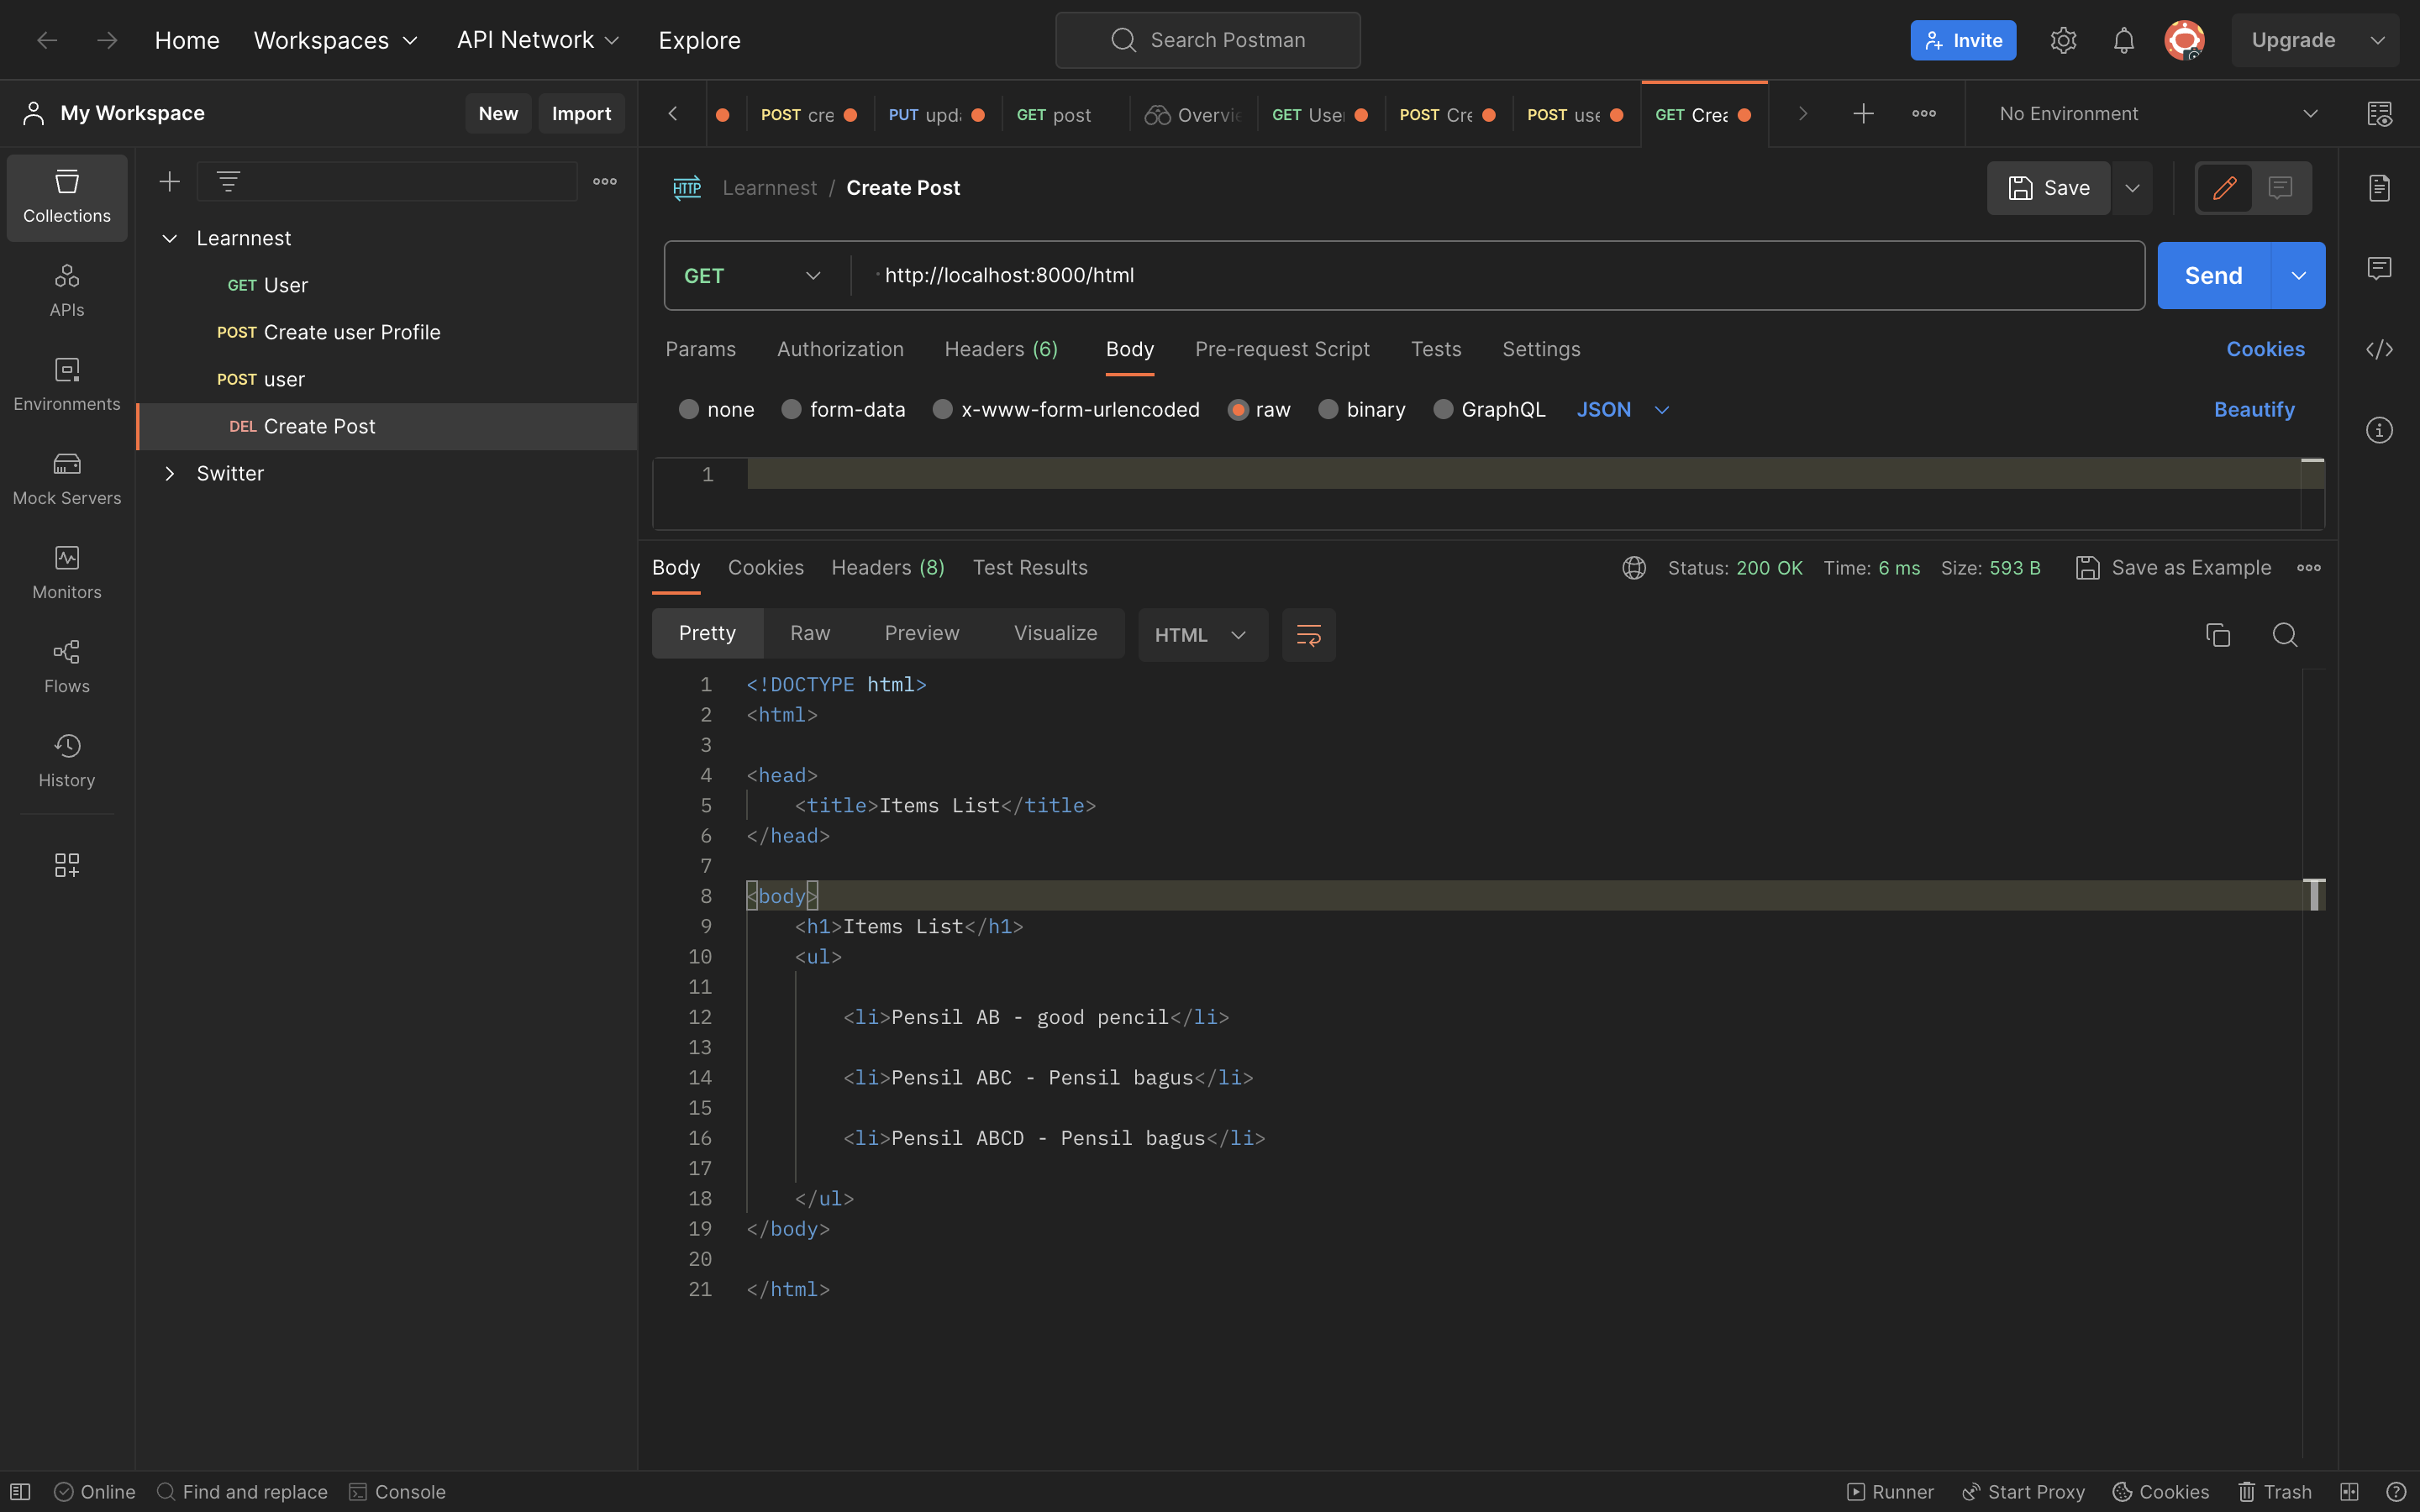Click the Send button
The height and width of the screenshot is (1512, 2420).
2213,275
